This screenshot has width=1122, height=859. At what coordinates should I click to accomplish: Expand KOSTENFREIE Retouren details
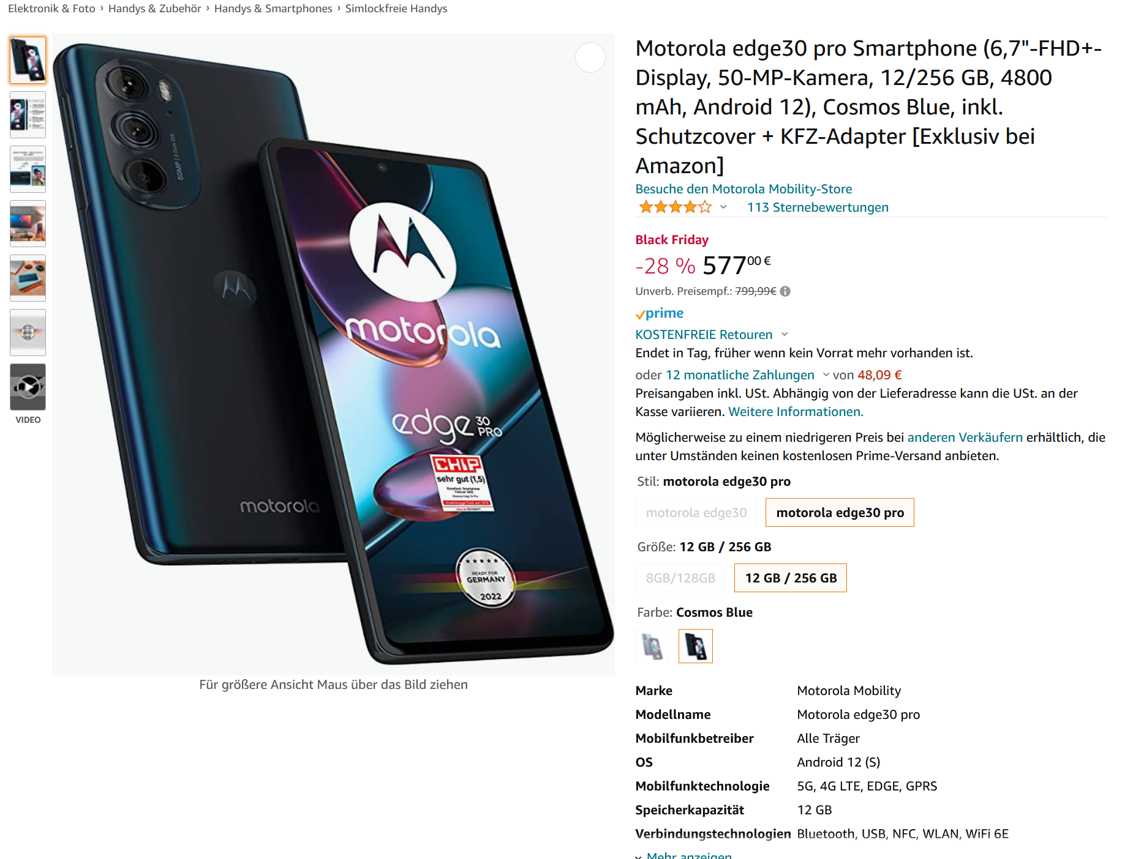pyautogui.click(x=785, y=335)
